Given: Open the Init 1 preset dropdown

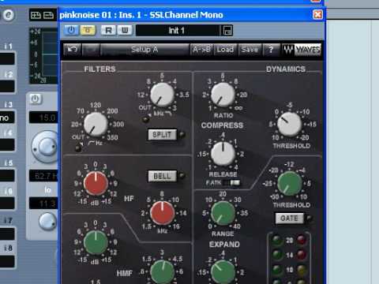Looking at the screenshot, I should point(178,31).
